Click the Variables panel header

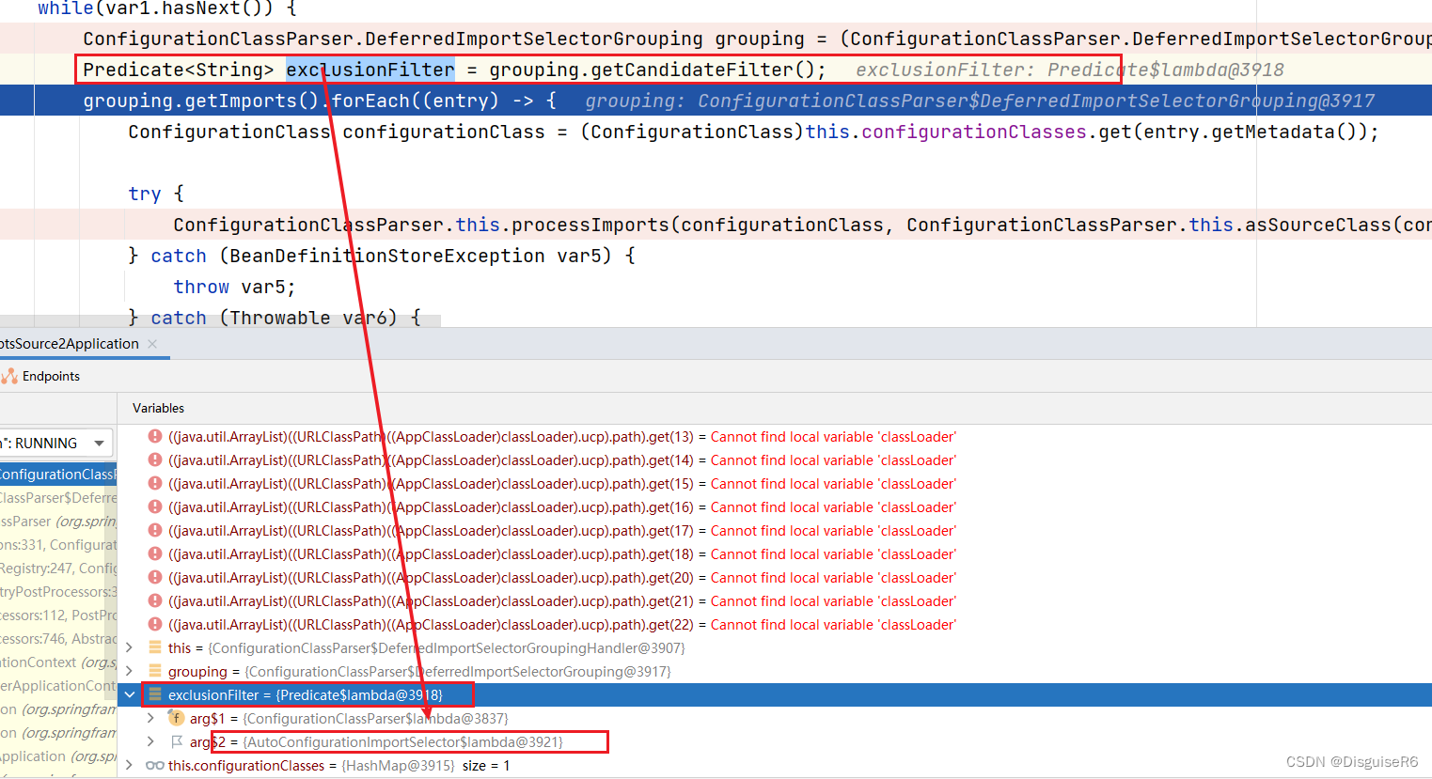158,408
